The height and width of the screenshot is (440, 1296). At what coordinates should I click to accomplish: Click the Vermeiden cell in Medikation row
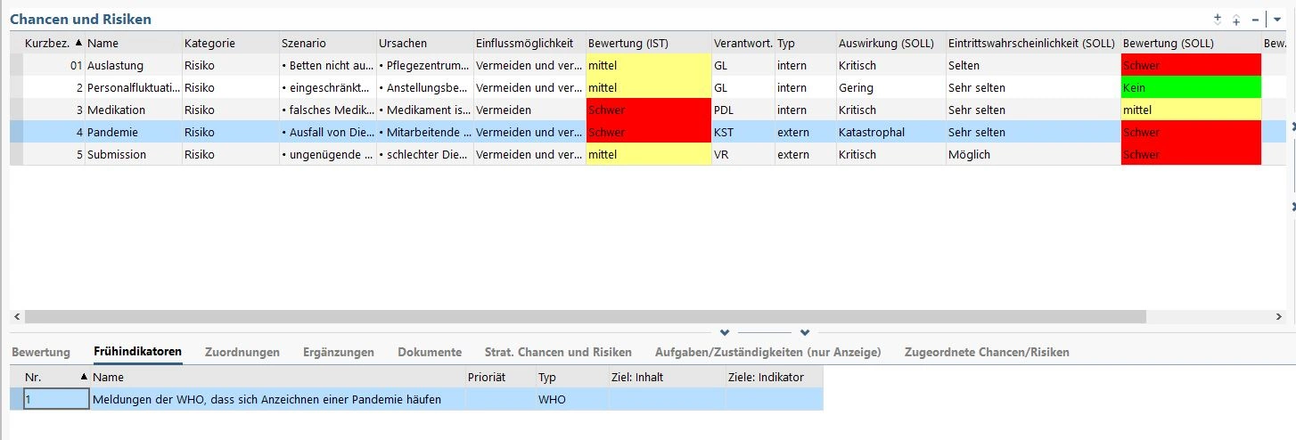pos(529,110)
